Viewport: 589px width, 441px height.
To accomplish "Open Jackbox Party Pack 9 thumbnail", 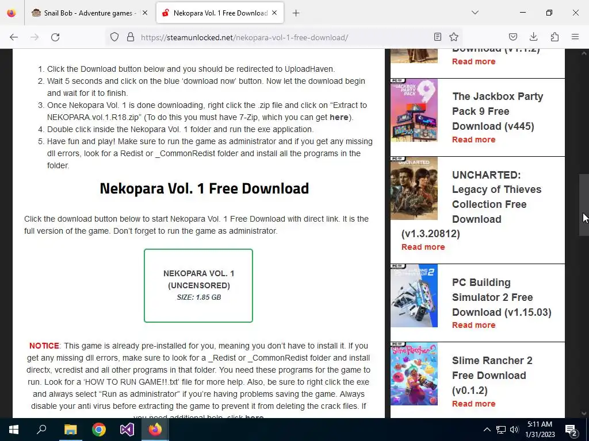I will pyautogui.click(x=414, y=110).
